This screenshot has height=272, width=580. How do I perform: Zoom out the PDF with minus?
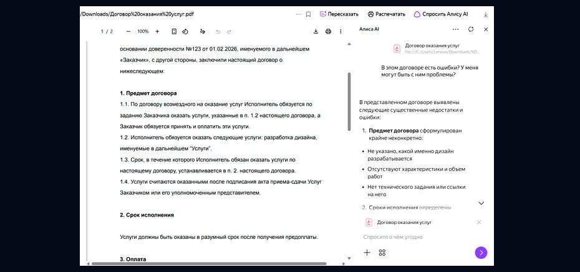click(128, 31)
